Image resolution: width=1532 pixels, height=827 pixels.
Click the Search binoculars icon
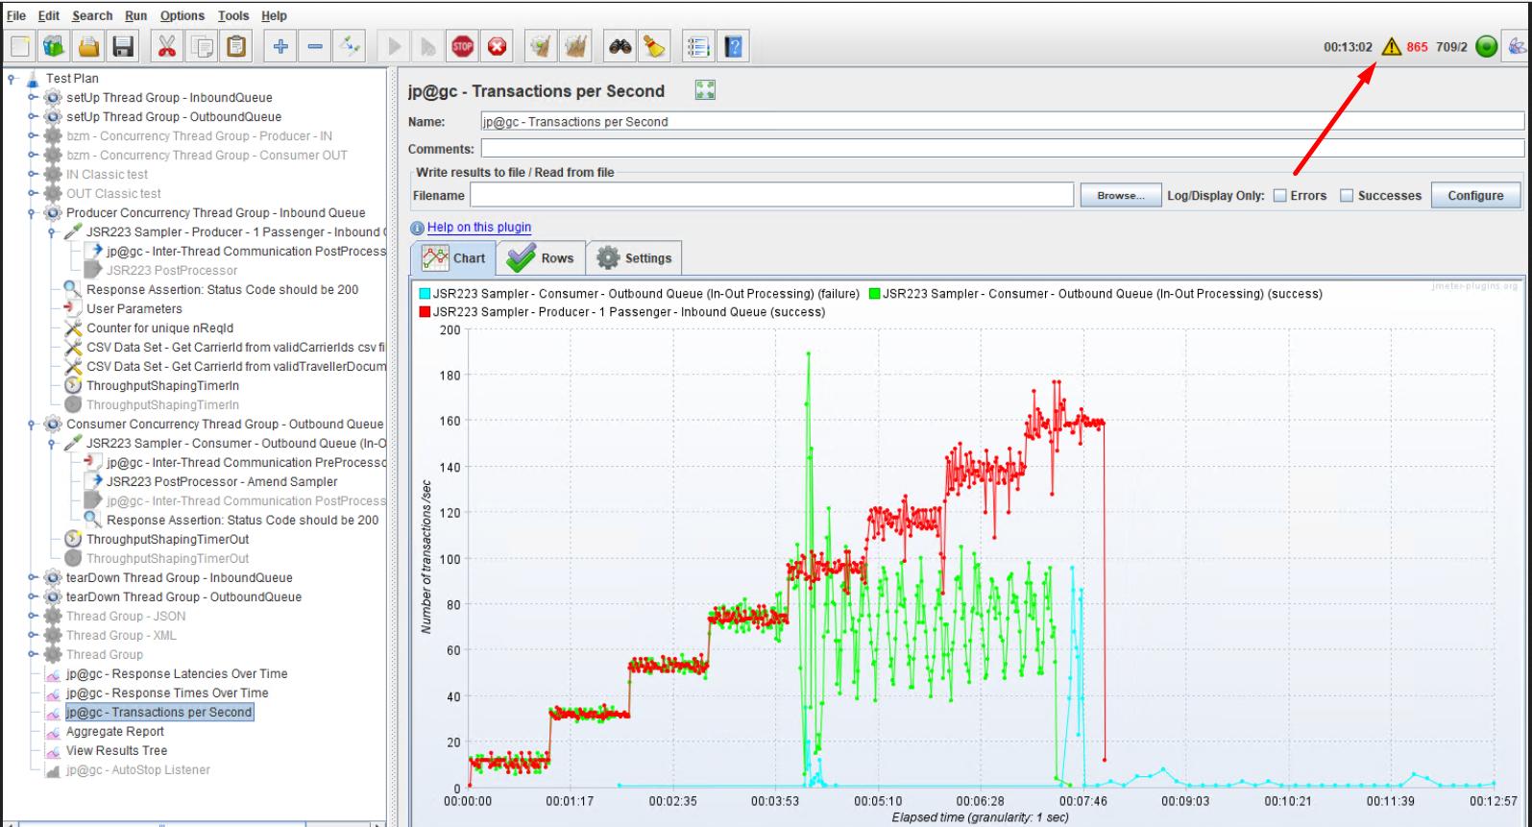coord(620,46)
